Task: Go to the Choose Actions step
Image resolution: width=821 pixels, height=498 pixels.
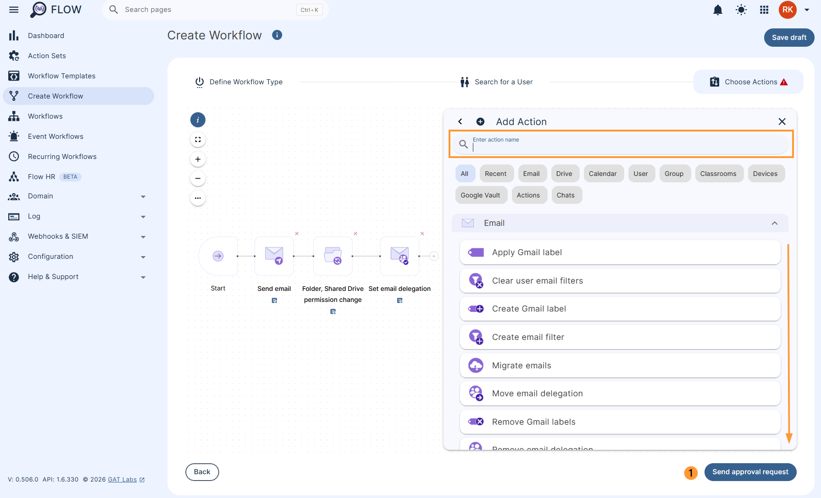Action: coord(749,82)
